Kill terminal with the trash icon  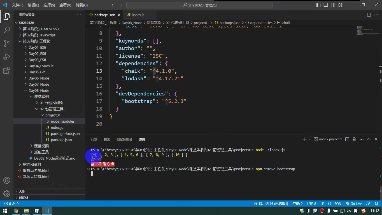[354, 139]
